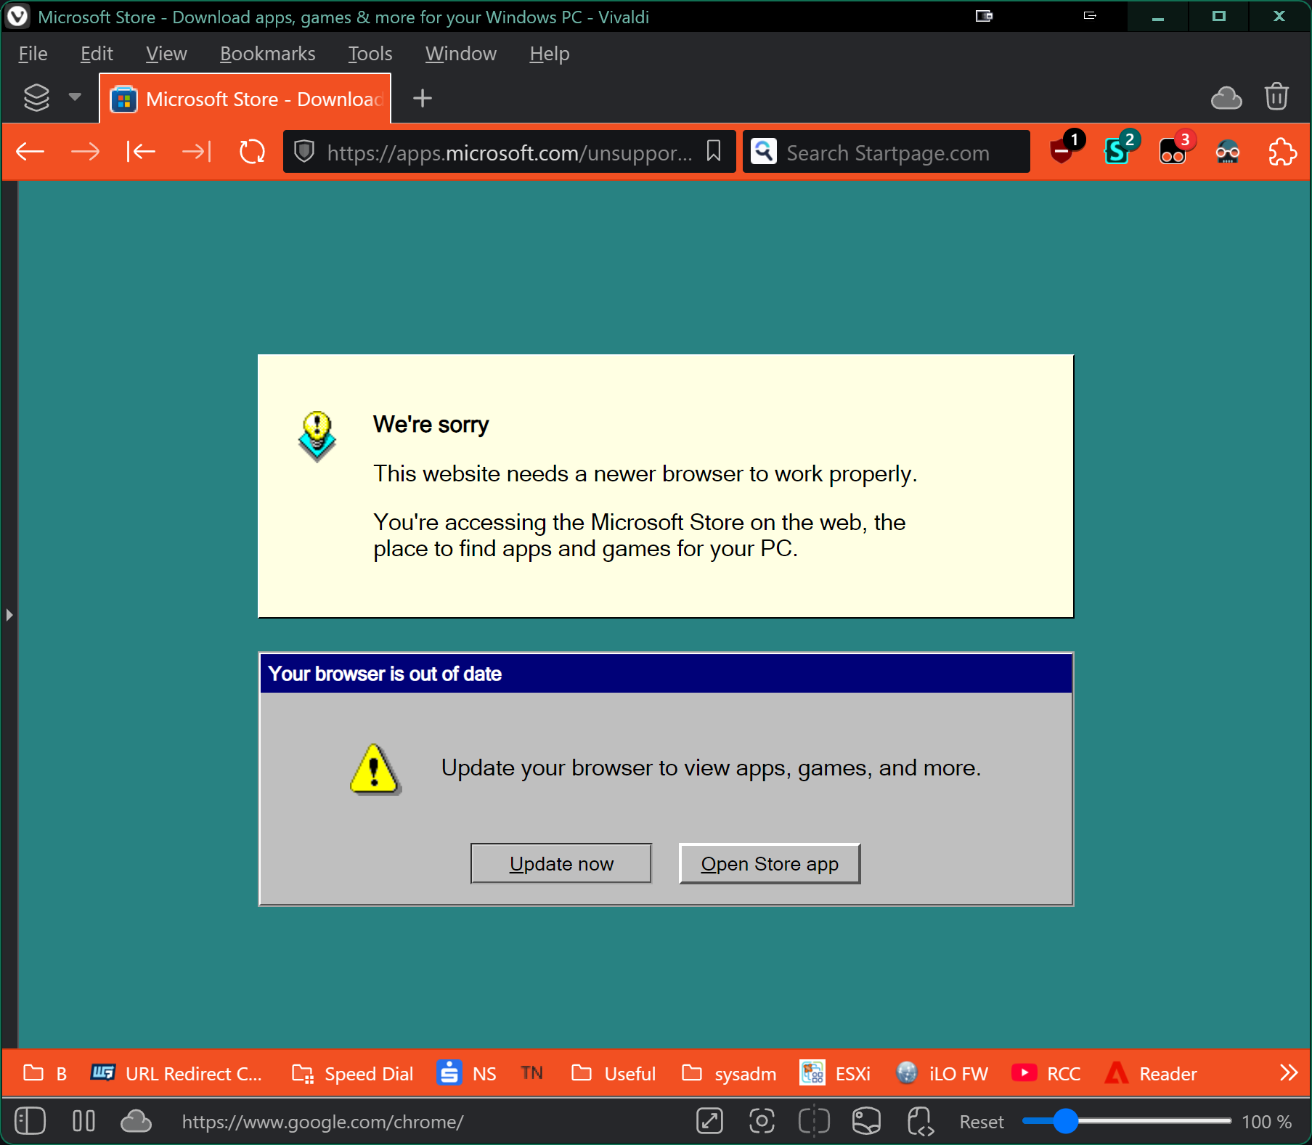The image size is (1312, 1145).
Task: Open the sysadm bookmarks folder
Action: [x=729, y=1073]
